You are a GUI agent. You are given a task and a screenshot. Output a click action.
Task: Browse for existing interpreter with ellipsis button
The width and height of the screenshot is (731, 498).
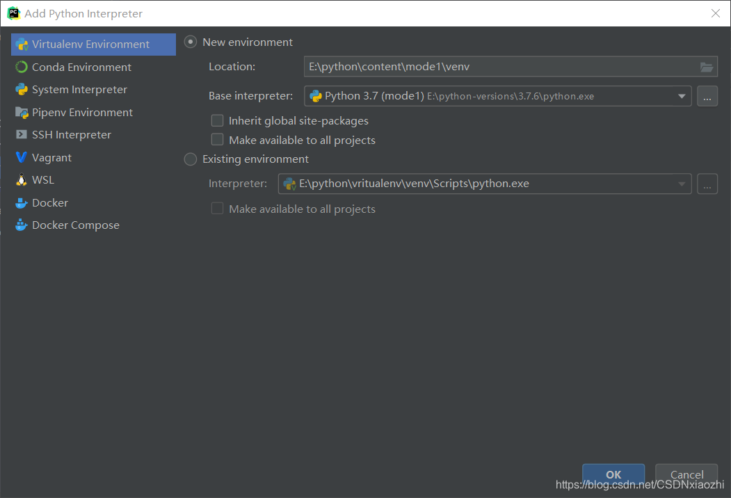pyautogui.click(x=707, y=184)
